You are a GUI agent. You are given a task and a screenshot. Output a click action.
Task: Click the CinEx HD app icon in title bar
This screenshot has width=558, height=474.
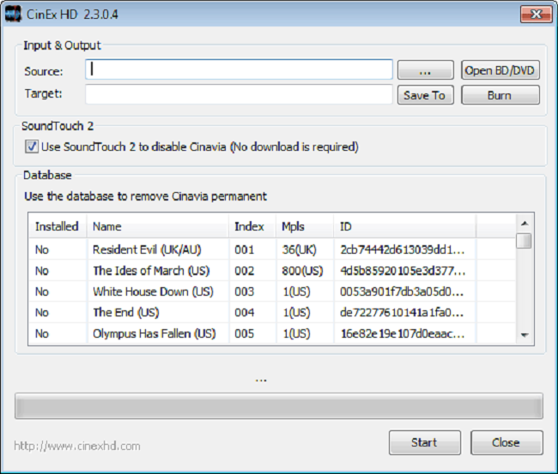point(14,15)
